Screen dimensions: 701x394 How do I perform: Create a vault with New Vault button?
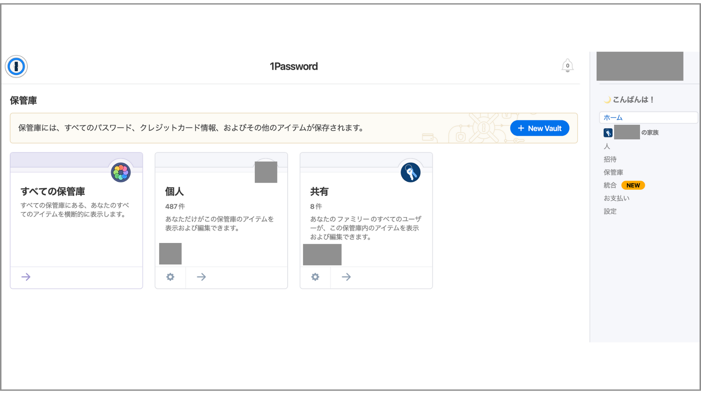540,128
